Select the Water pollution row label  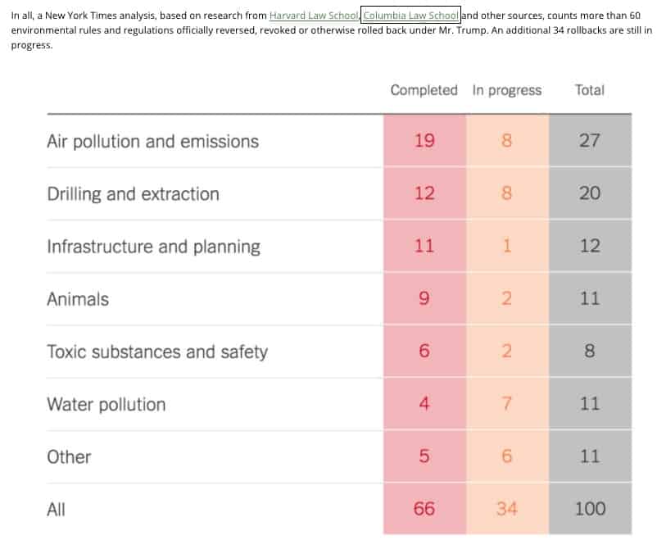tap(106, 404)
